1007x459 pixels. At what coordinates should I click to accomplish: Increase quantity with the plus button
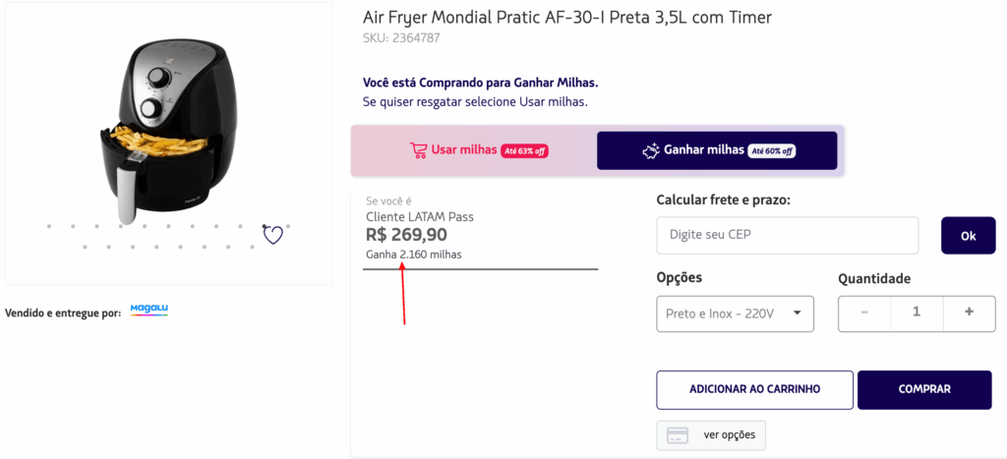tap(969, 313)
